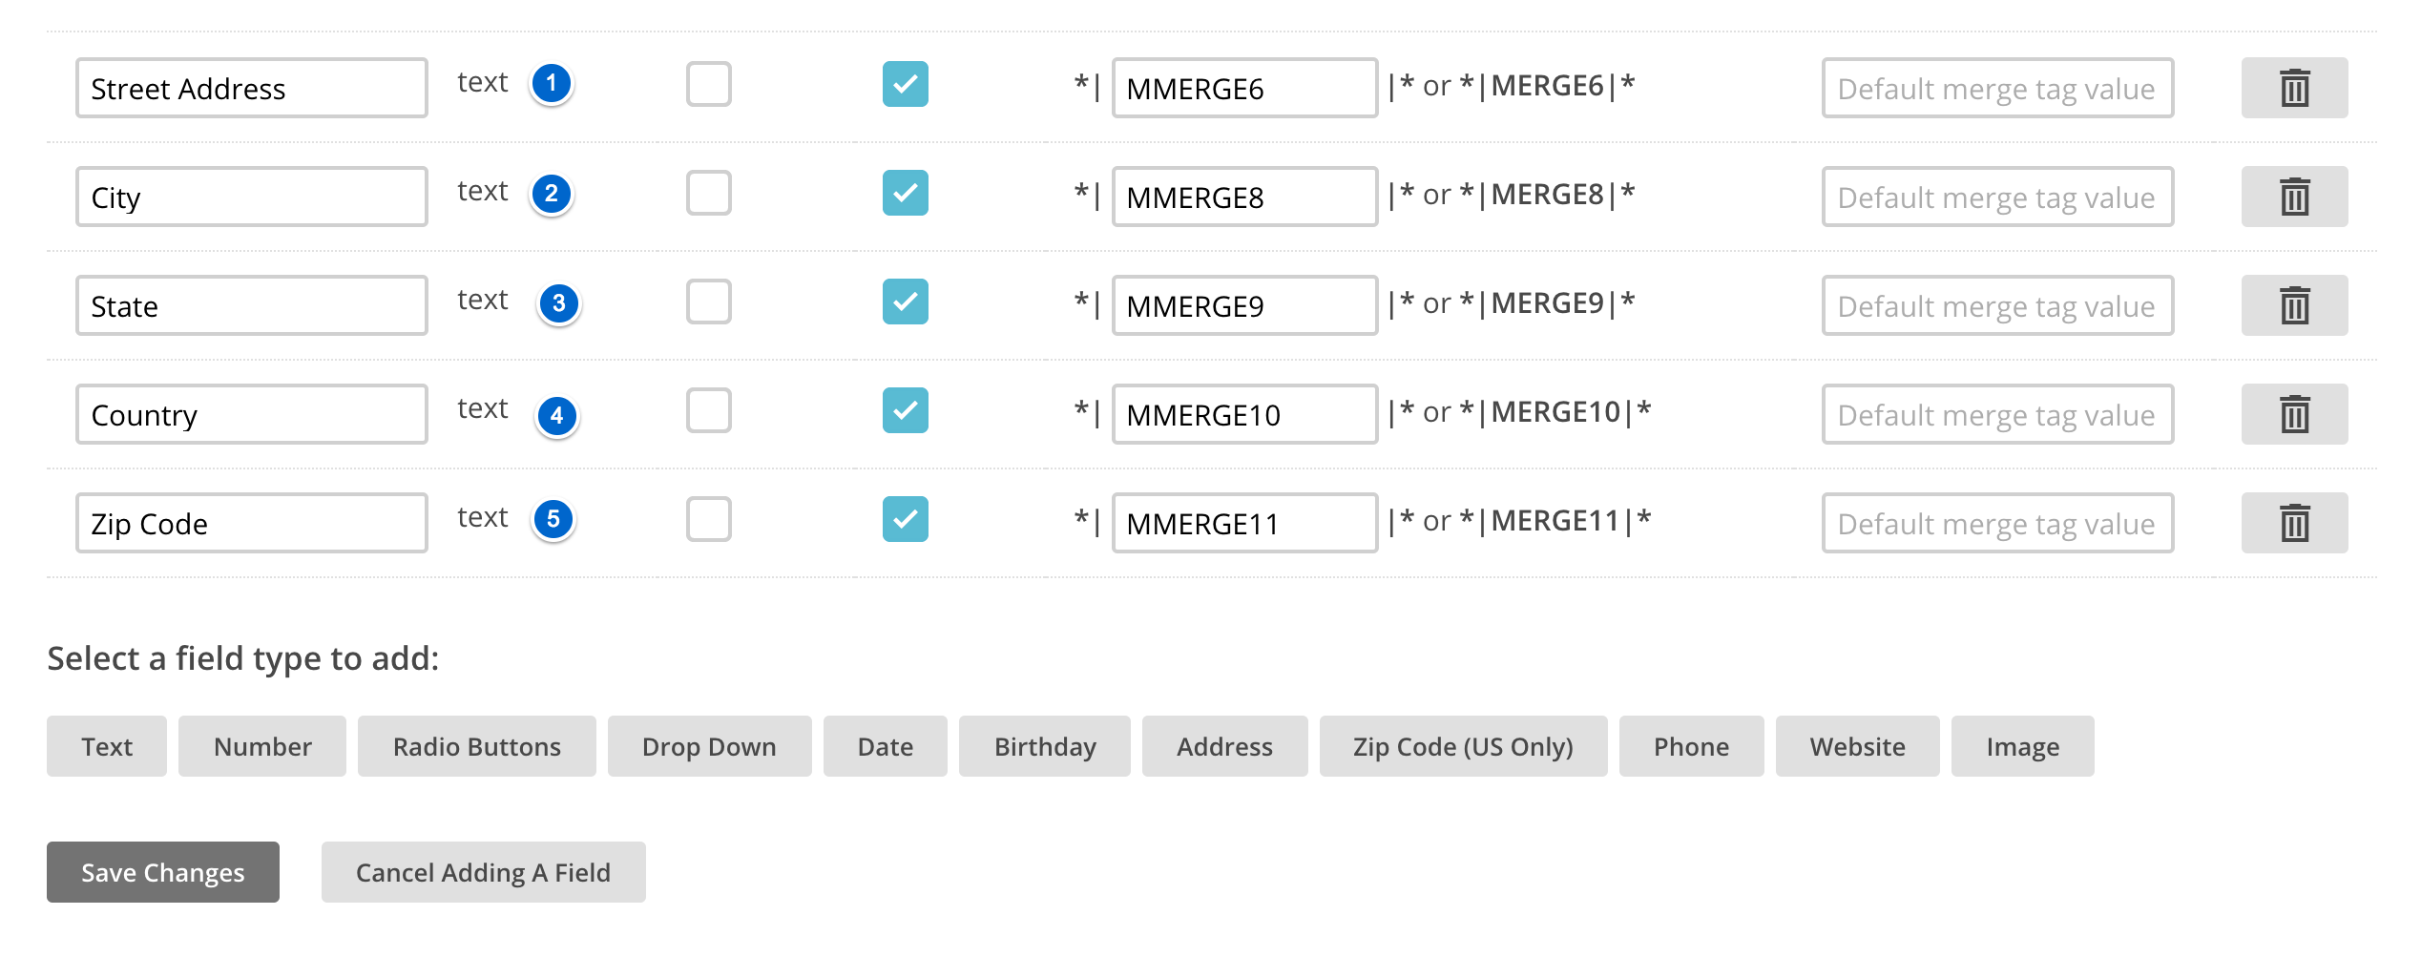Select Zip Code (US Only) field type
The height and width of the screenshot is (978, 2421).
pos(1463,746)
